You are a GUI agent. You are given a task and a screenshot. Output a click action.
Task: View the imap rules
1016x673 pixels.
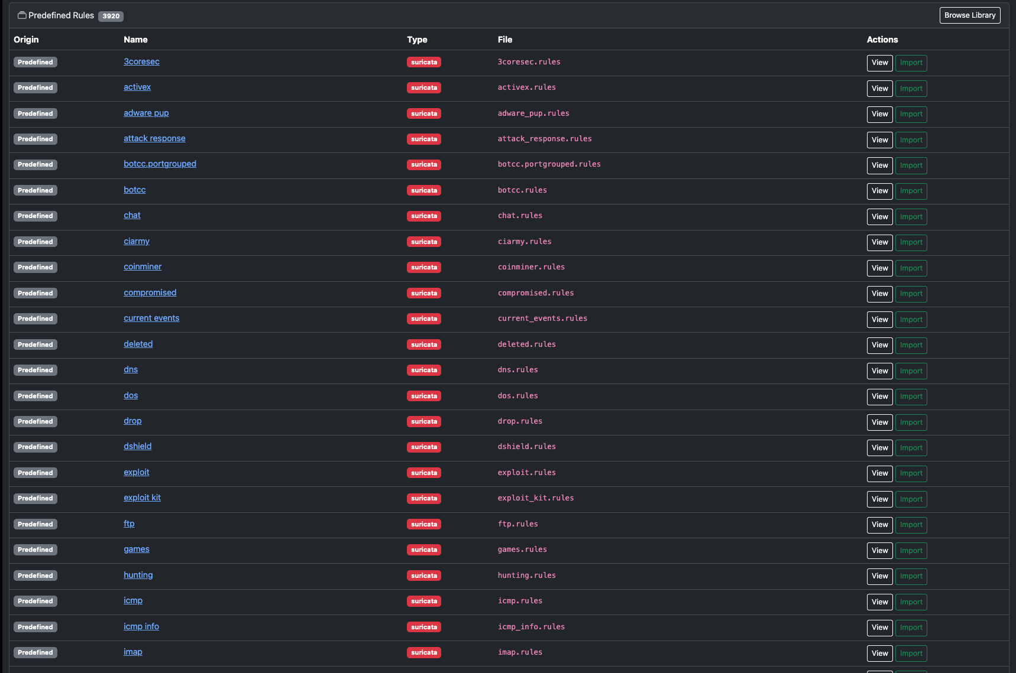879,654
